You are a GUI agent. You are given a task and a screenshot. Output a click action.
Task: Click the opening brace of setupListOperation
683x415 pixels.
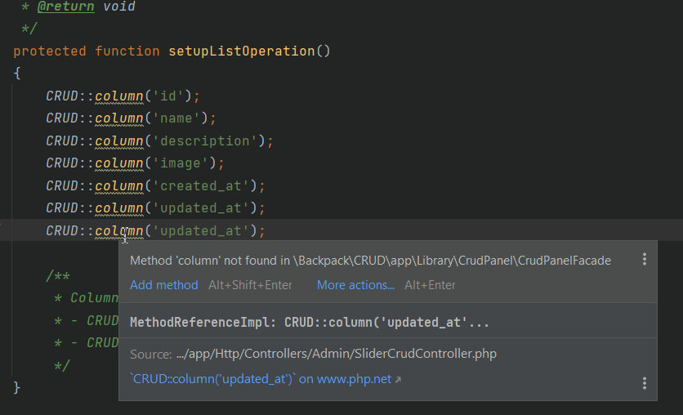pyautogui.click(x=17, y=74)
